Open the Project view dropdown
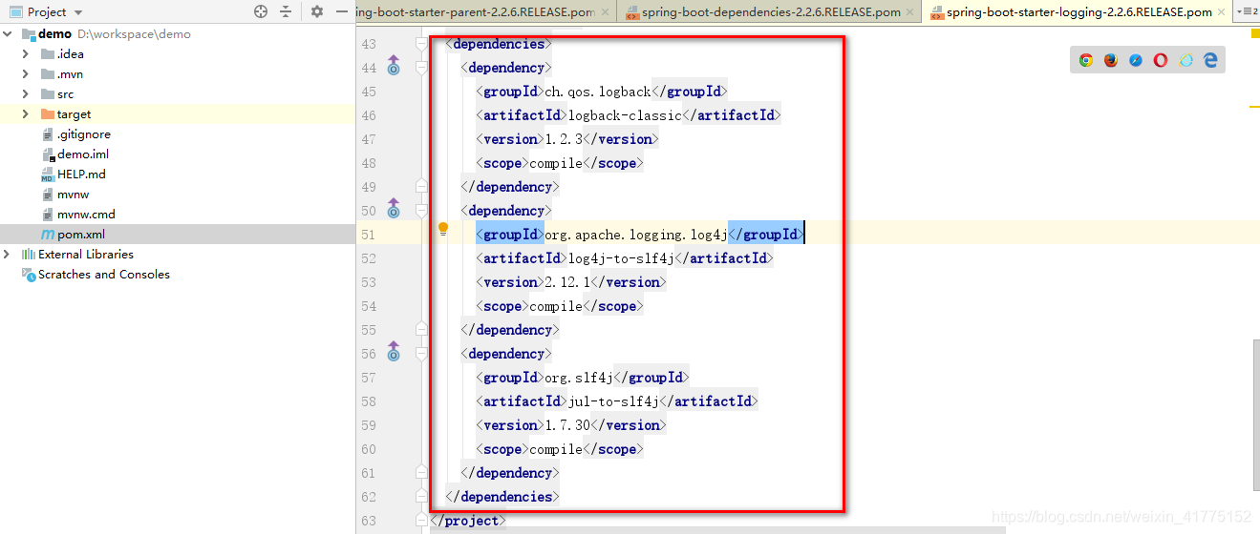The width and height of the screenshot is (1260, 534). [x=78, y=12]
